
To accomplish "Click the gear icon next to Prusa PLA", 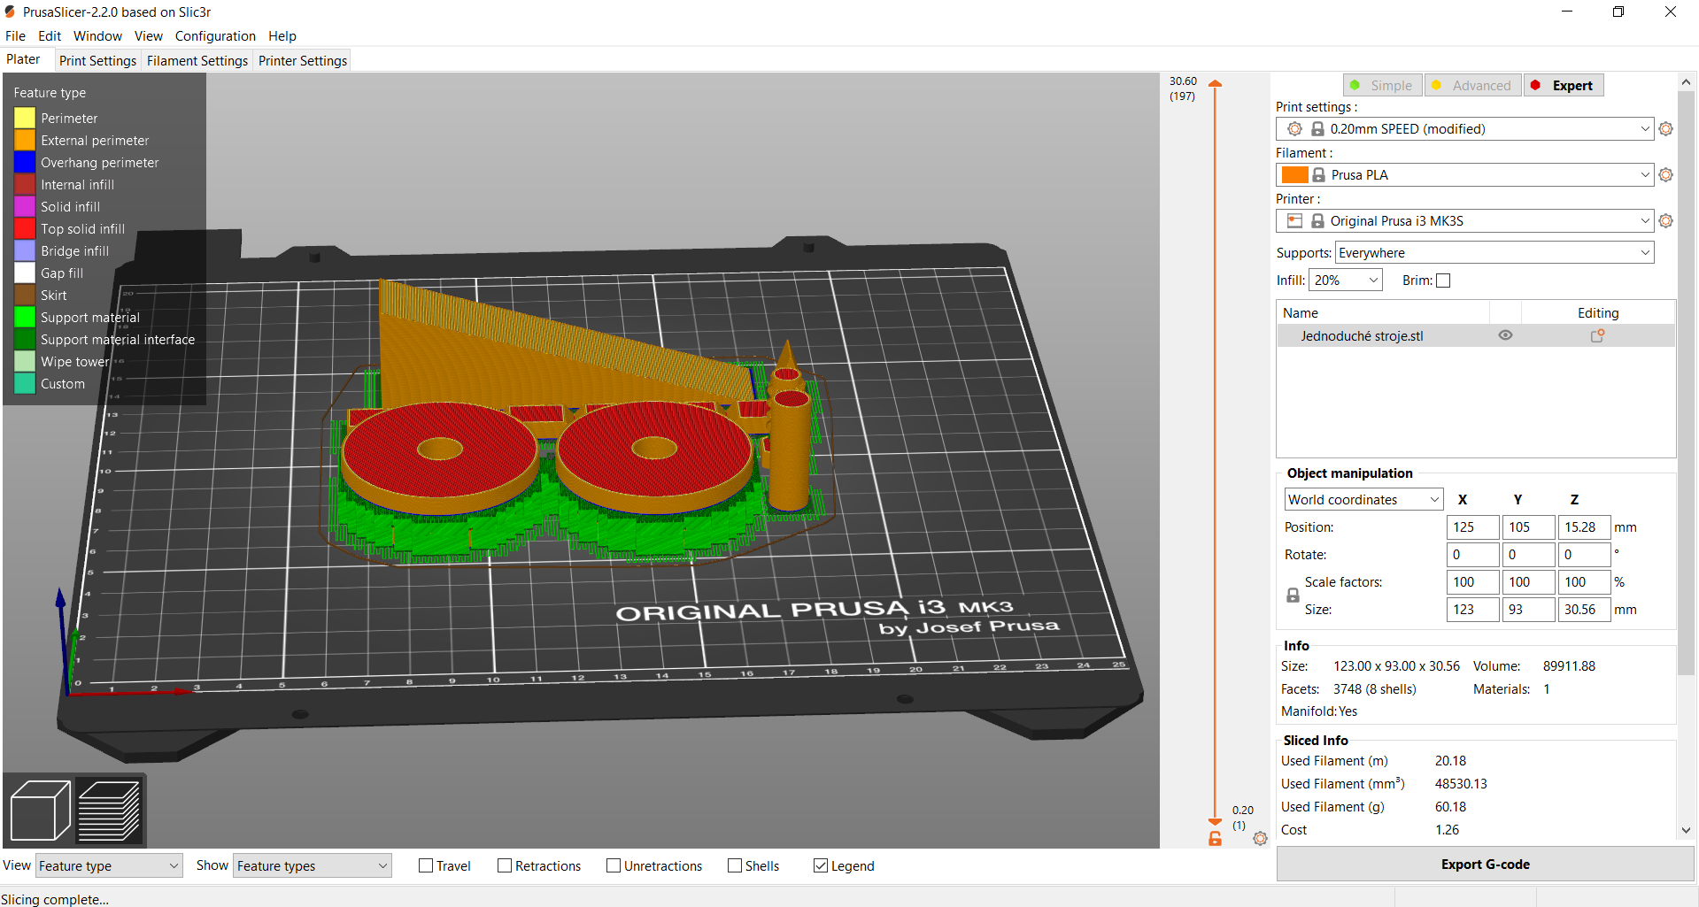I will [x=1665, y=175].
